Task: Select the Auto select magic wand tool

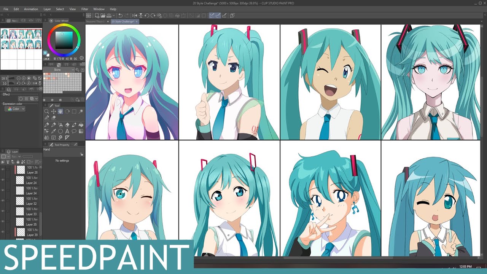Action: point(81,111)
